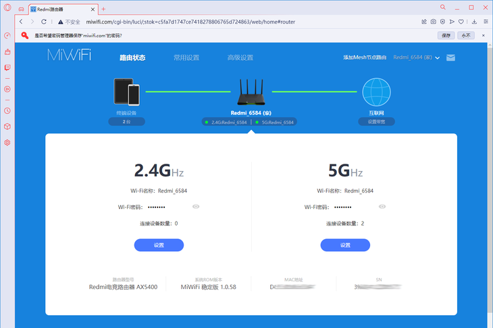Show the 2.4G Wi-Fi password via eye icon
The width and height of the screenshot is (493, 328).
[196, 207]
